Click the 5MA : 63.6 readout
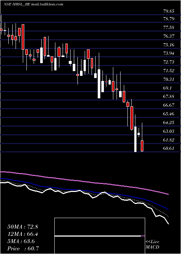Screen dimensions: 181x254 tap(21, 241)
